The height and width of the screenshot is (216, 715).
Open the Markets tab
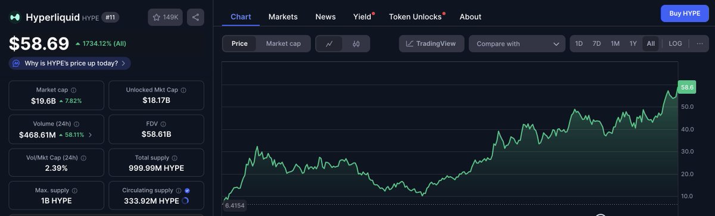point(283,17)
